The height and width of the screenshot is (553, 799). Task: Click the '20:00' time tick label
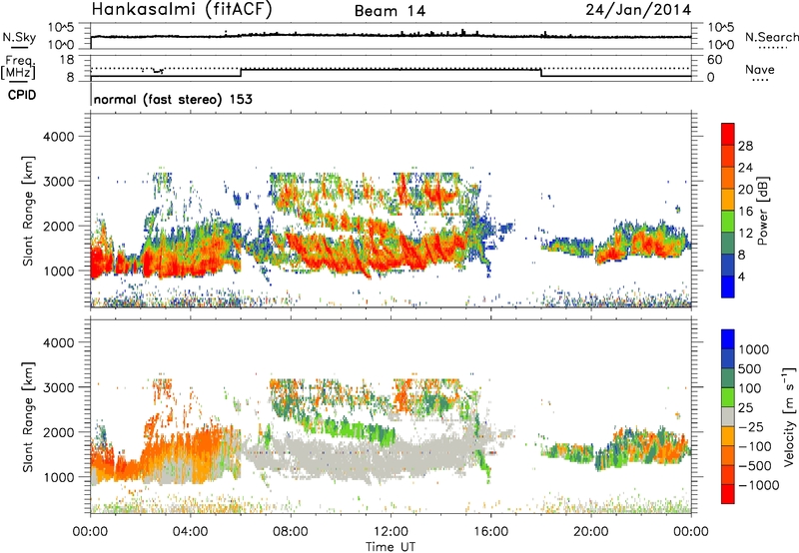pos(591,532)
